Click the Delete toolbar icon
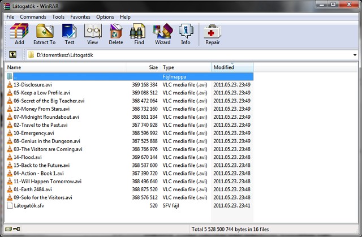362x237 pixels. pyautogui.click(x=116, y=34)
